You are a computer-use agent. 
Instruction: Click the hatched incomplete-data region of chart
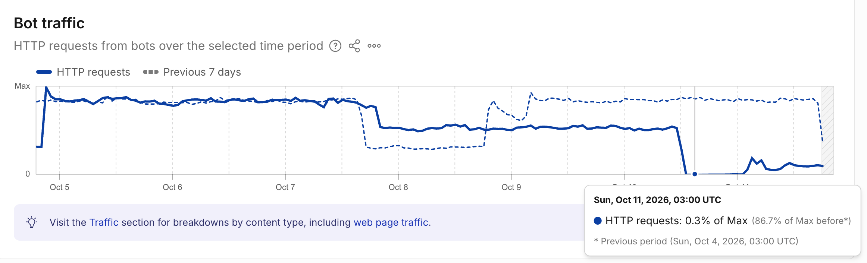pyautogui.click(x=828, y=130)
